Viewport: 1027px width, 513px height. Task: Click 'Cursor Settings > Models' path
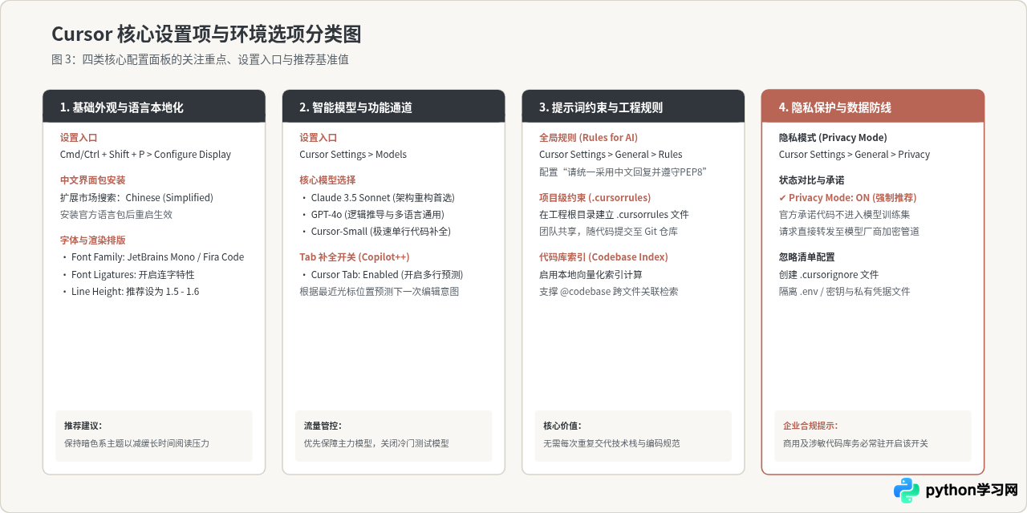pos(353,155)
